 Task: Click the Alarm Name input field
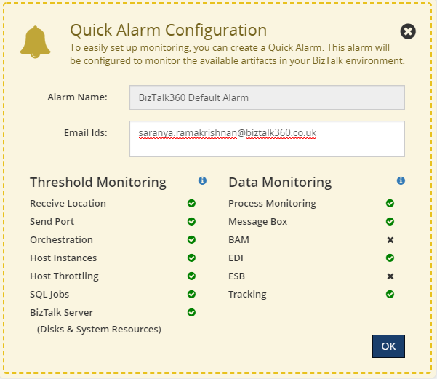click(267, 97)
